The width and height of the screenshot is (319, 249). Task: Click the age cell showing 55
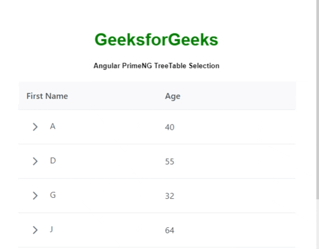tap(170, 162)
